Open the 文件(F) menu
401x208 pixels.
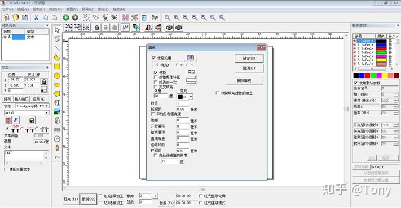(x=7, y=9)
